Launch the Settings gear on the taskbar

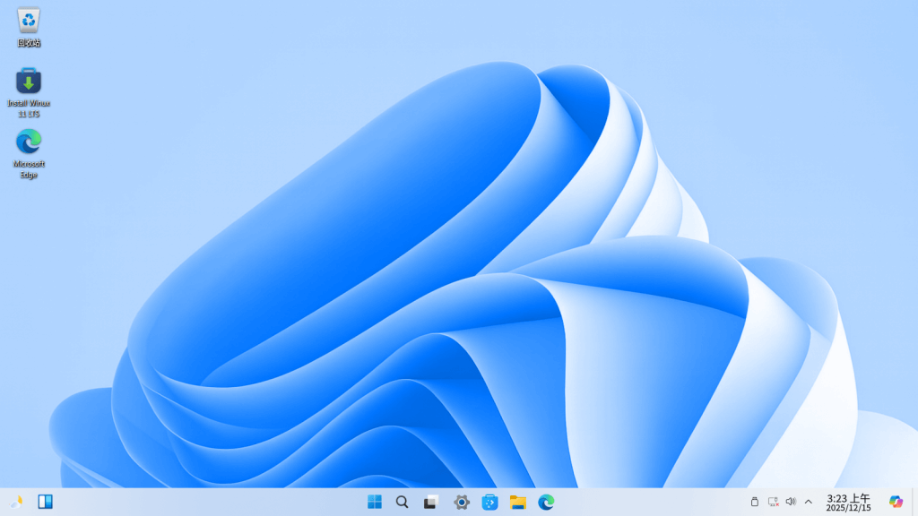pyautogui.click(x=462, y=502)
